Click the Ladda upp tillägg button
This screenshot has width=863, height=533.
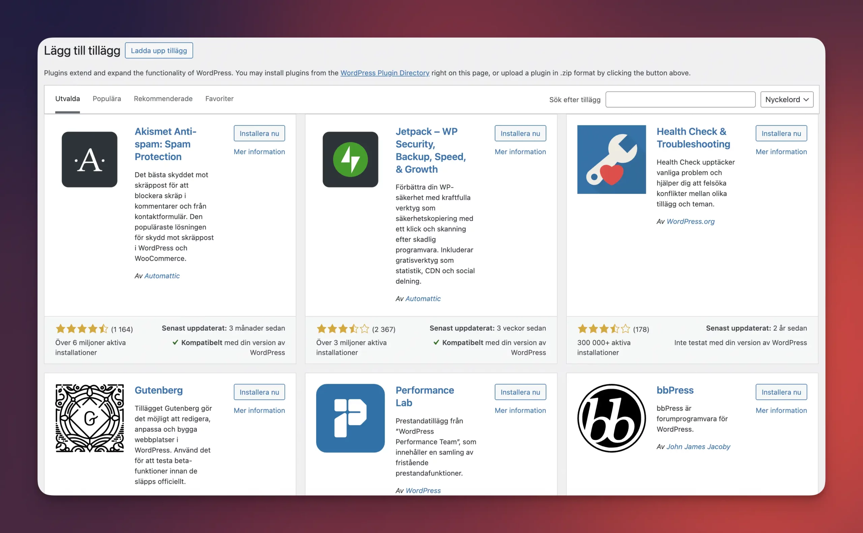click(159, 50)
